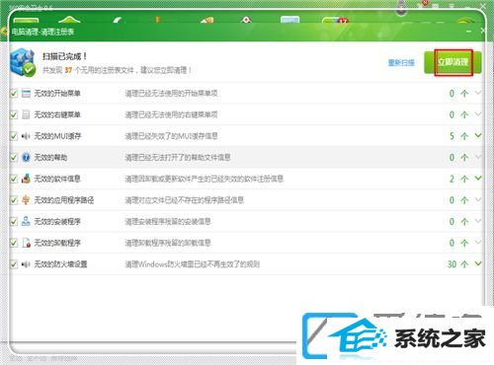Image resolution: width=494 pixels, height=365 pixels.
Task: Minimize the 清理注册表 window
Action: [x=469, y=32]
